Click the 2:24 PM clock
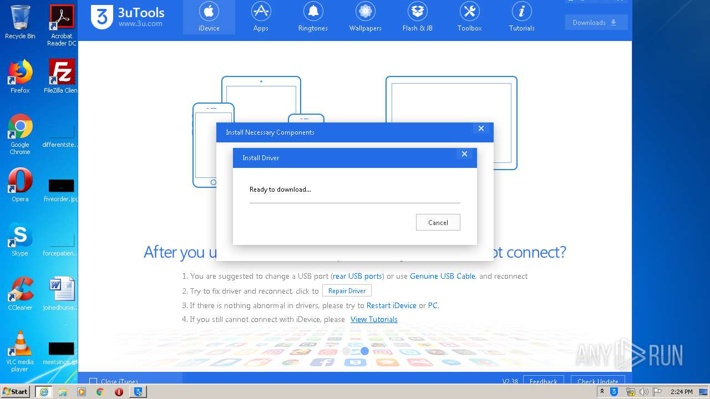The width and height of the screenshot is (710, 399). (682, 392)
